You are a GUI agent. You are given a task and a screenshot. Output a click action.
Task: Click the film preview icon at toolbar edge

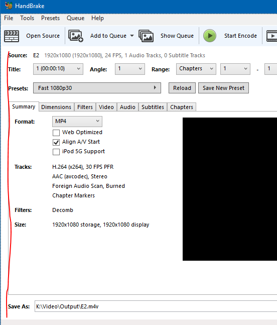[271, 36]
